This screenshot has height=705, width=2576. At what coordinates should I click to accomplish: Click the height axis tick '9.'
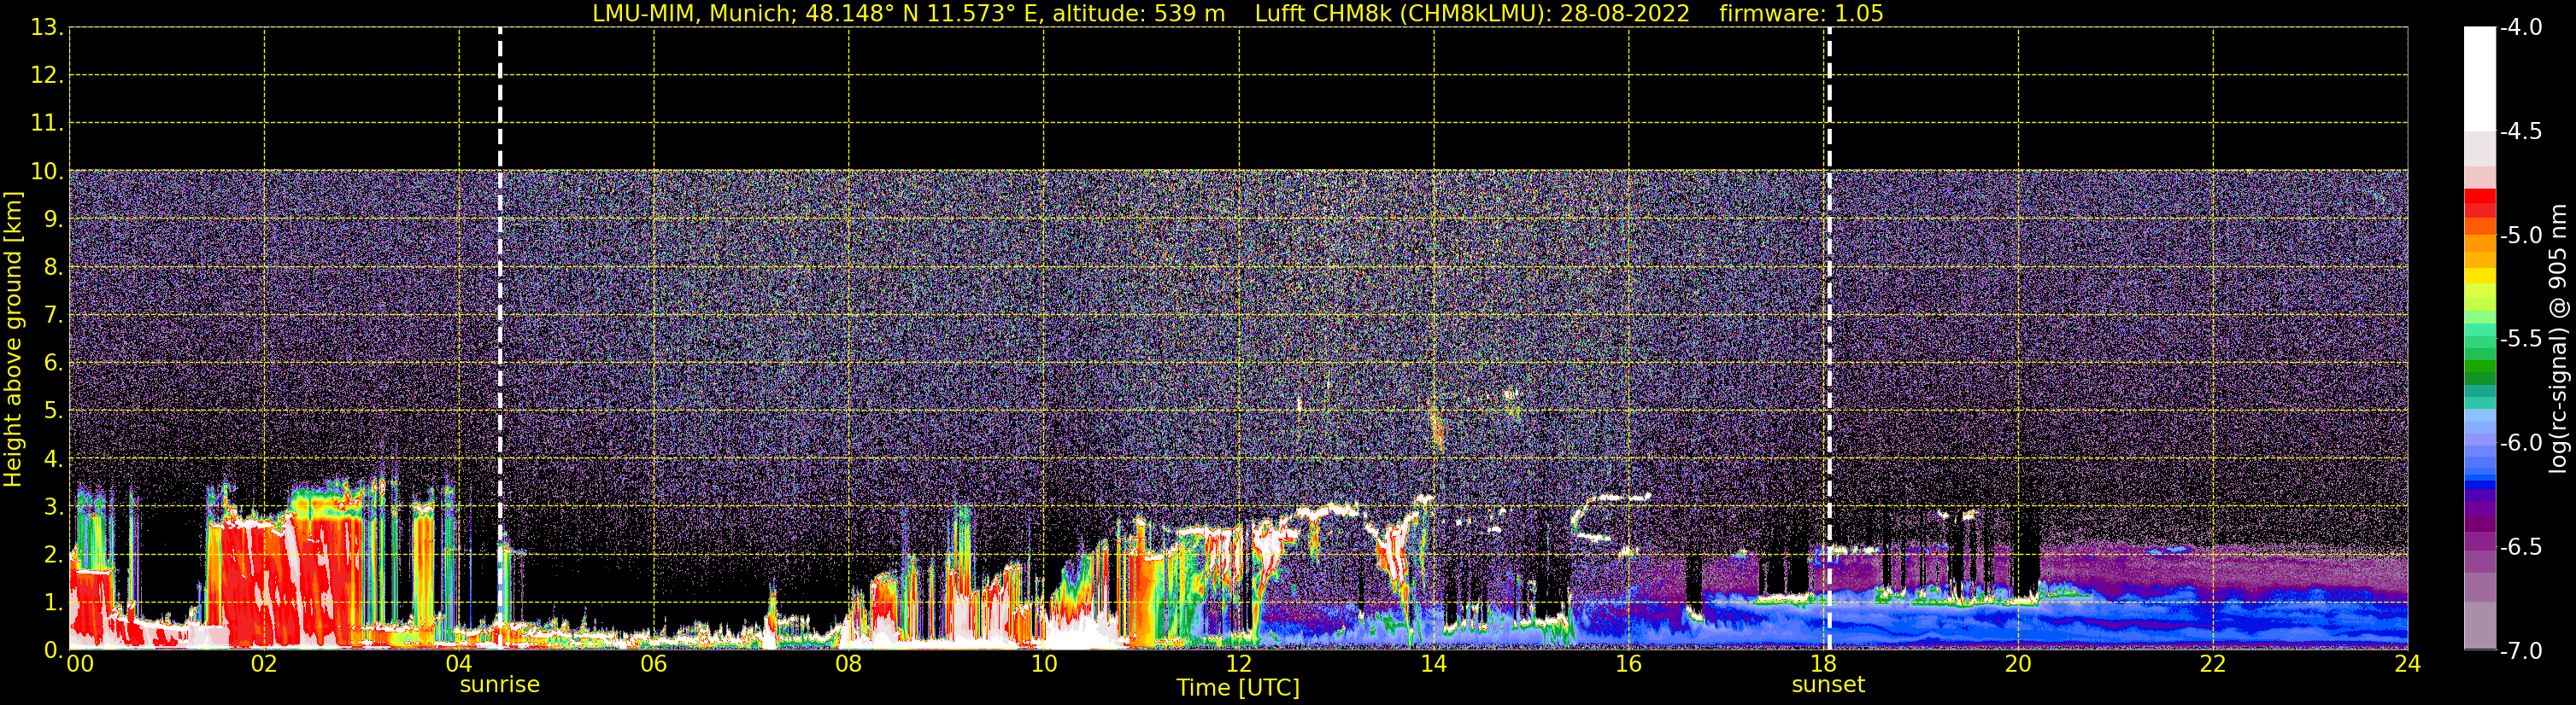click(54, 219)
